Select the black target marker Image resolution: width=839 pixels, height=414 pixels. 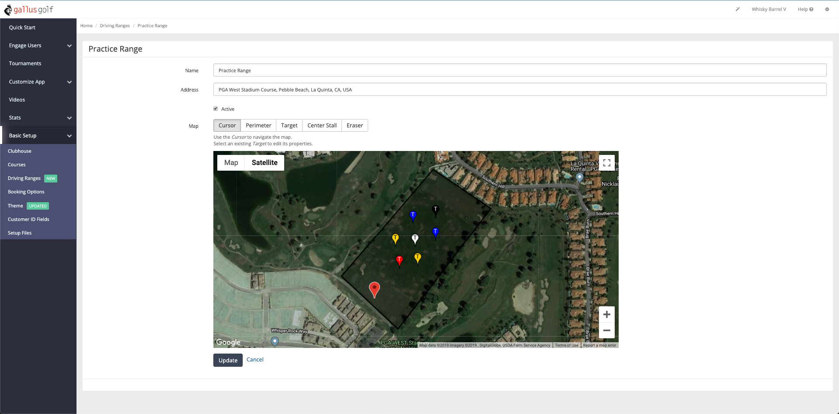click(x=435, y=211)
